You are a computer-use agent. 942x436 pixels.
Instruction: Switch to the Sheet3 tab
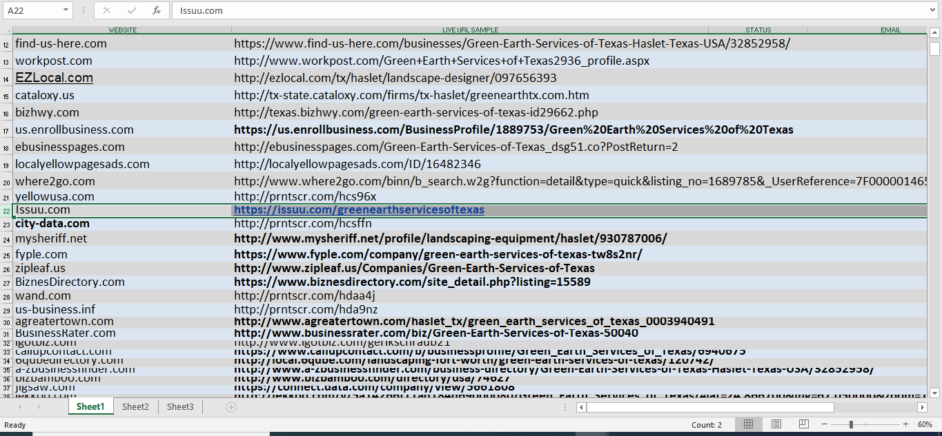coord(180,407)
